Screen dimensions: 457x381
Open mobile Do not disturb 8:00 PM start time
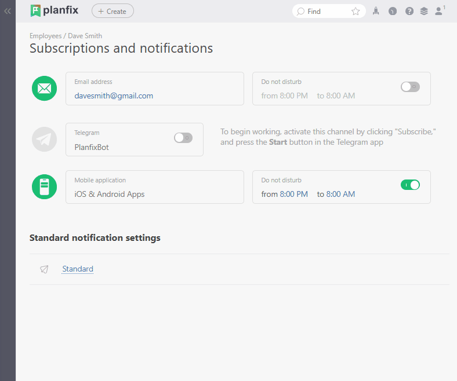pyautogui.click(x=293, y=195)
